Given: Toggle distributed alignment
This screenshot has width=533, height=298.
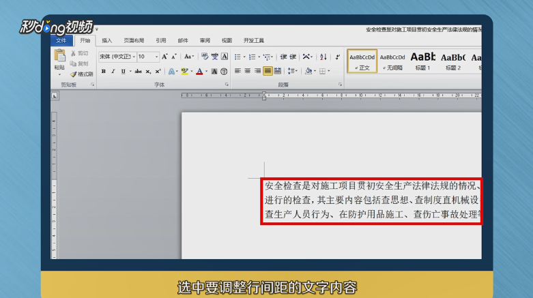Looking at the screenshot, I should coord(277,71).
